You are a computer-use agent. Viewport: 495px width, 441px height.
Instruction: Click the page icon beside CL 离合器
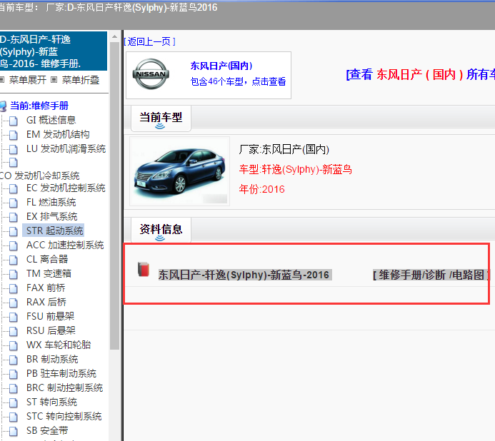click(14, 260)
